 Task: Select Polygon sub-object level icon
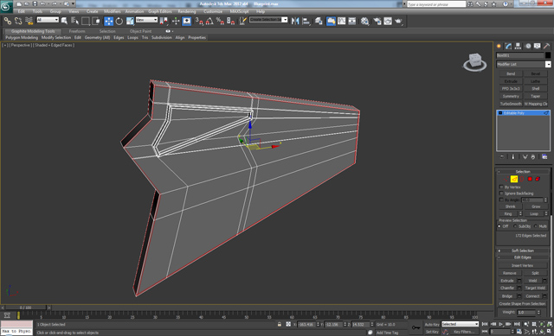click(530, 179)
